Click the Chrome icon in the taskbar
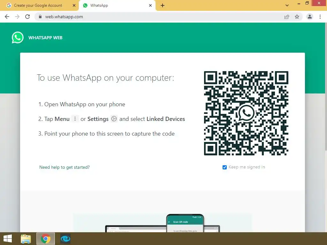Image resolution: width=327 pixels, height=245 pixels. point(45,239)
